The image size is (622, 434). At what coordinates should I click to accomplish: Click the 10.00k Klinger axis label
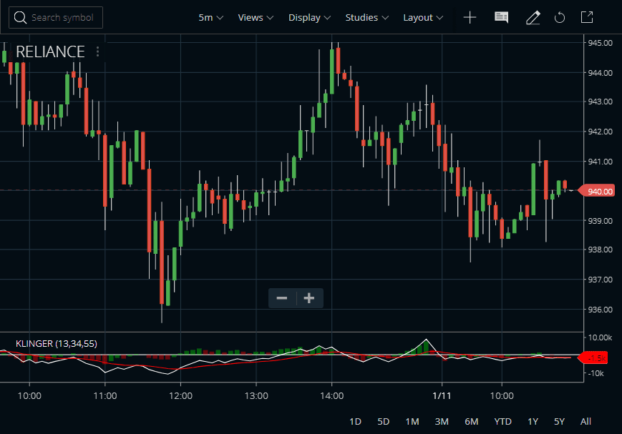(601, 337)
